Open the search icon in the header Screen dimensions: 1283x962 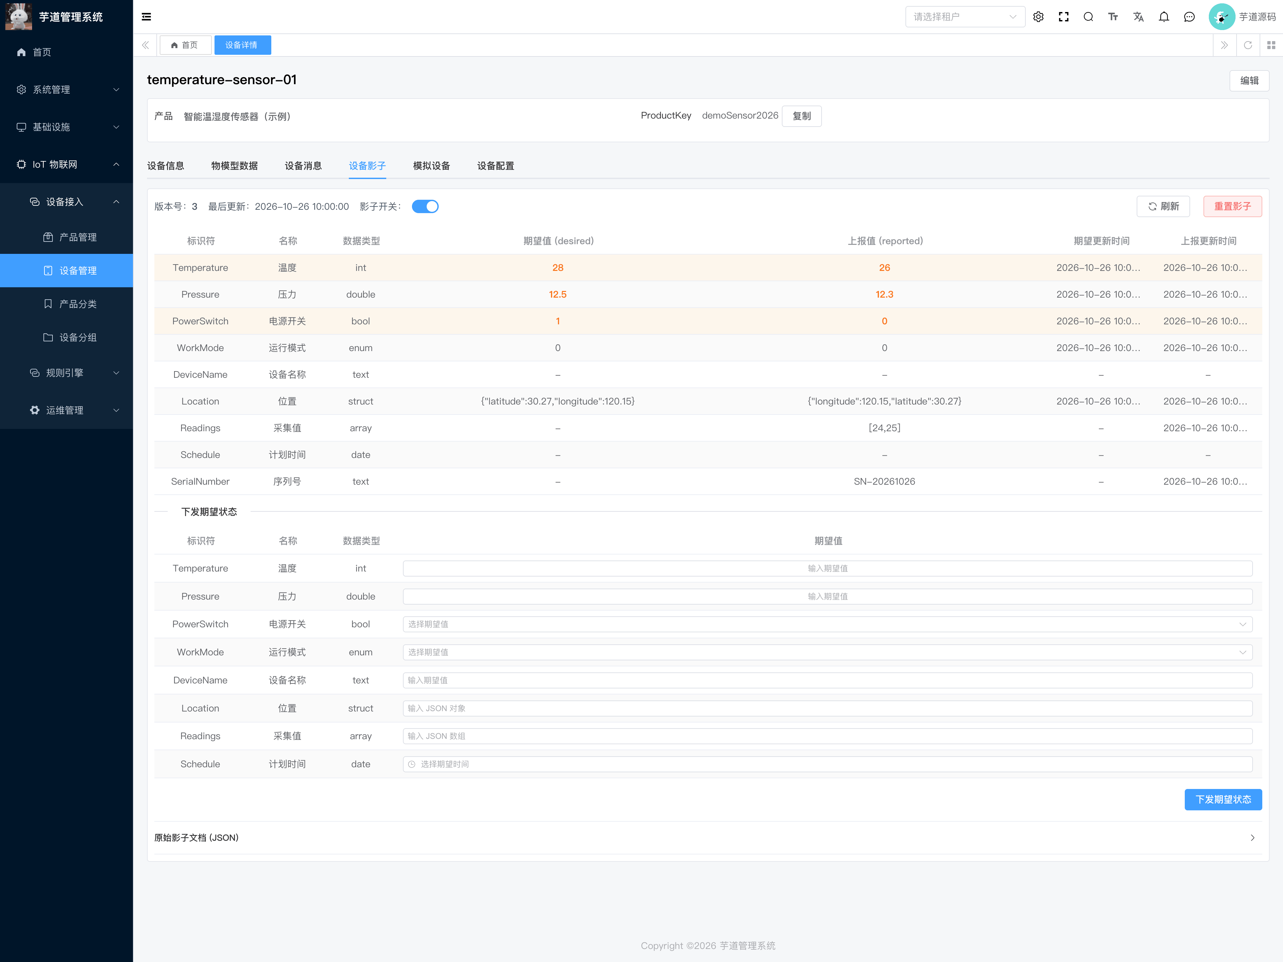click(1088, 17)
